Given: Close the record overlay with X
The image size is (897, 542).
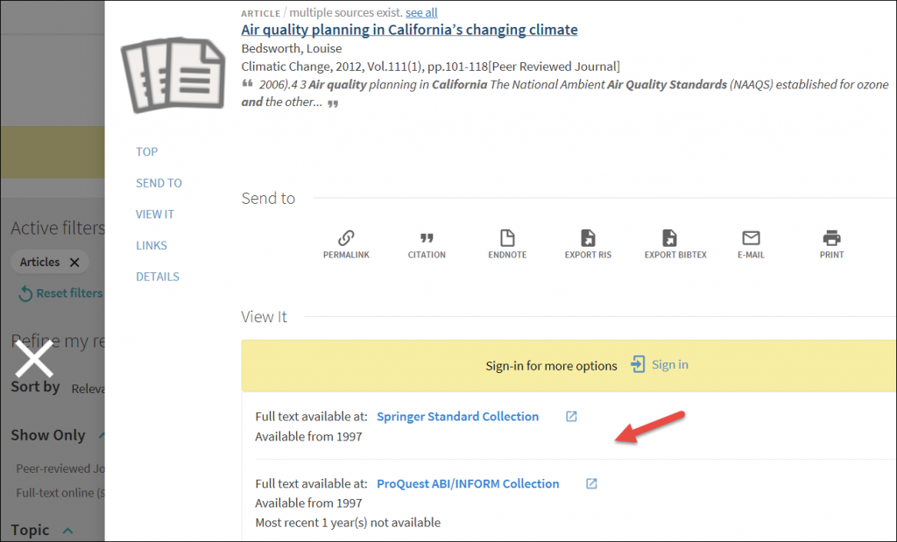Looking at the screenshot, I should 35,361.
